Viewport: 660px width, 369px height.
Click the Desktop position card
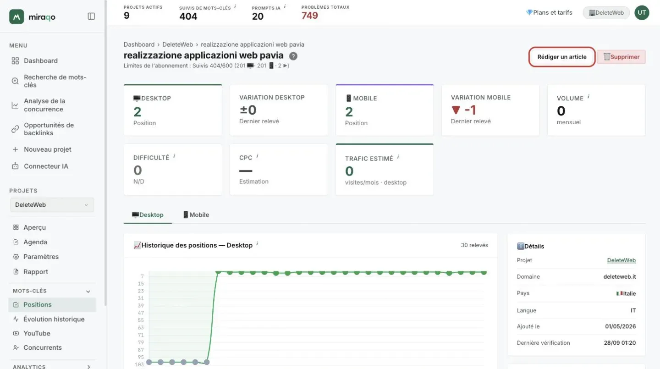(173, 110)
